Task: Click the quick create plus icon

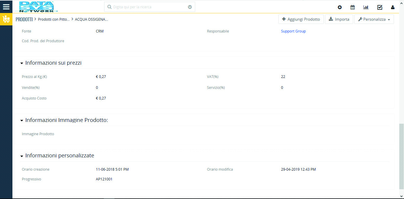Action: tap(340, 7)
